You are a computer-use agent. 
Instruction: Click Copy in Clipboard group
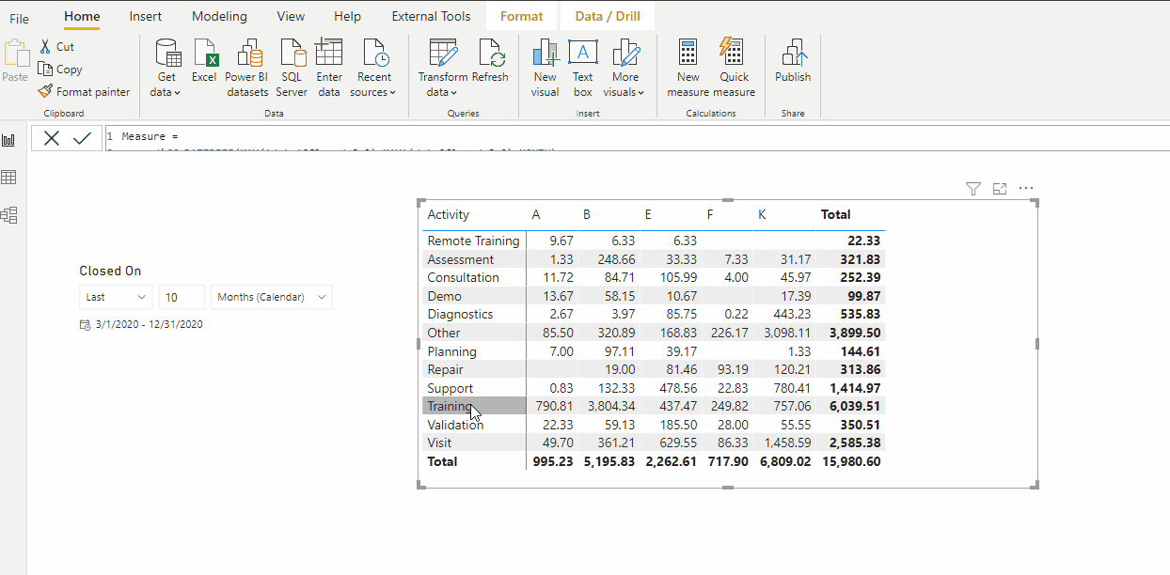pos(60,70)
